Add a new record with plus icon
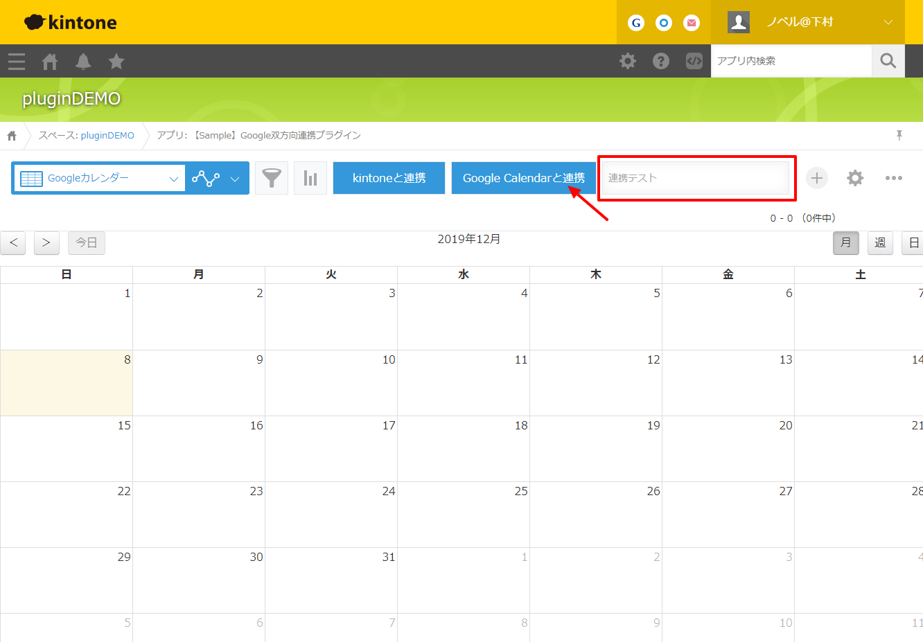The width and height of the screenshot is (923, 642). click(817, 178)
